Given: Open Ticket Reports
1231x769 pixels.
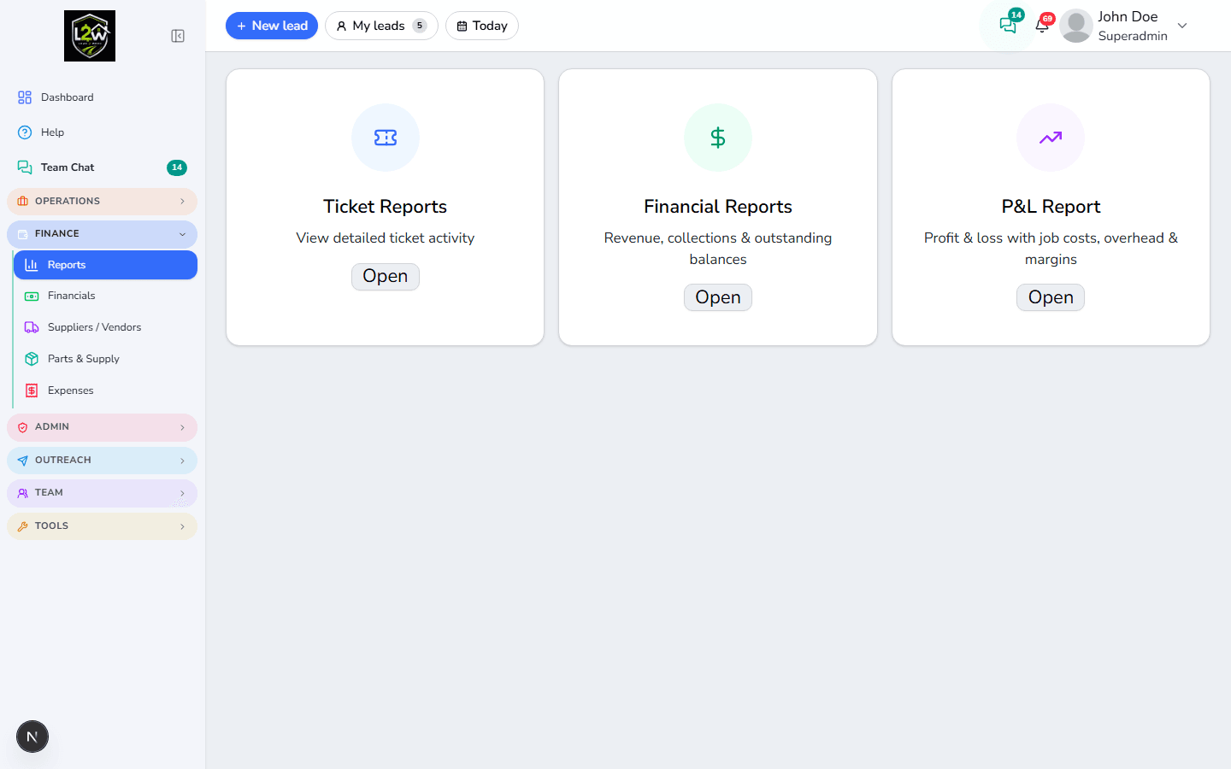Looking at the screenshot, I should [386, 277].
